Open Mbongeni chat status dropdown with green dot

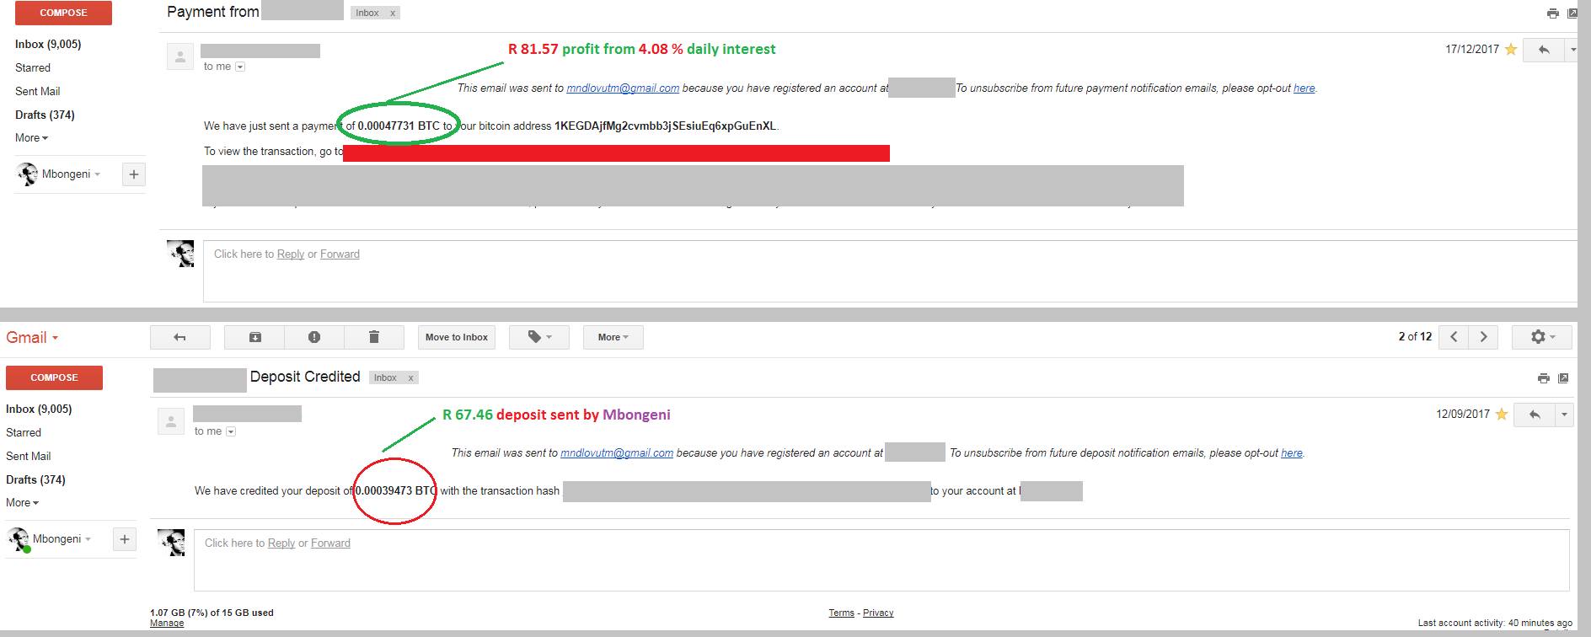(62, 539)
